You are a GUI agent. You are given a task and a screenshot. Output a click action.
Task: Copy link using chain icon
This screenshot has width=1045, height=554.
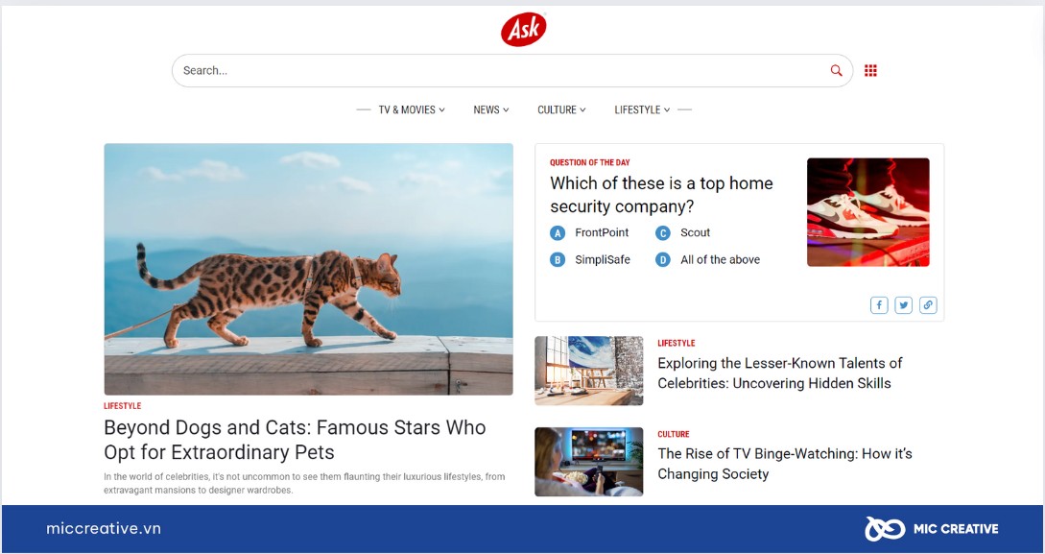pyautogui.click(x=928, y=305)
